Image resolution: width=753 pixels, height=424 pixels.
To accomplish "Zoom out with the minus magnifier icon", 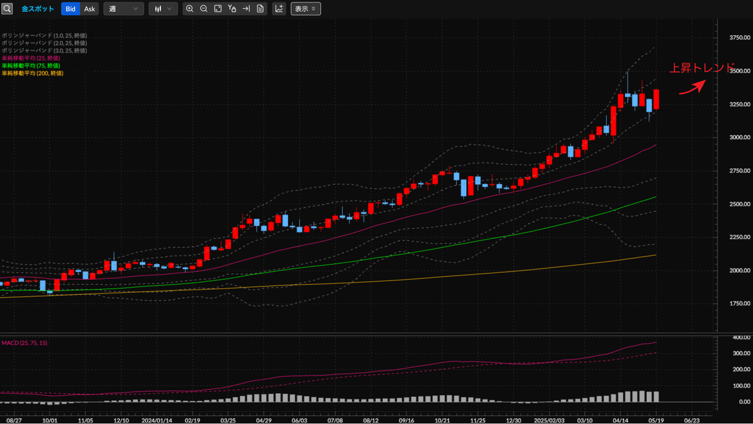I will (204, 8).
